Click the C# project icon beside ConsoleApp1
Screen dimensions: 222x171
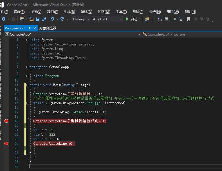point(7,34)
